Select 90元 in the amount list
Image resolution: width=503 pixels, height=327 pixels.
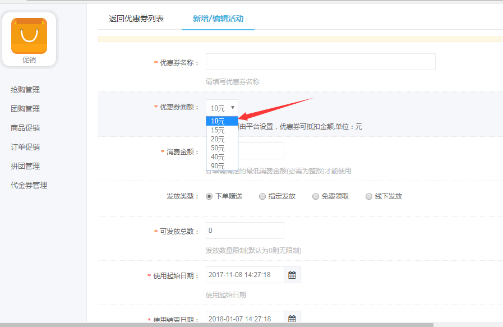tap(218, 166)
